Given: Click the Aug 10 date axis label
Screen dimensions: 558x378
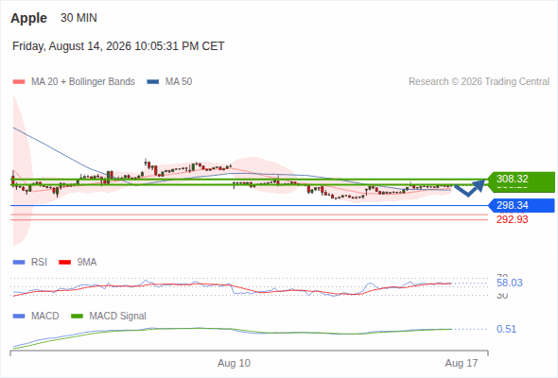Looking at the screenshot, I should 234,364.
